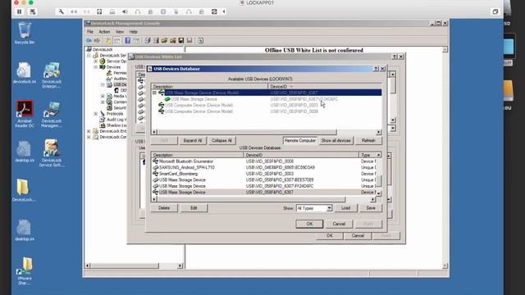Screen dimensions: 525x295
Task: Click Back arrow in Management Console toolbar
Action: [x=89, y=40]
